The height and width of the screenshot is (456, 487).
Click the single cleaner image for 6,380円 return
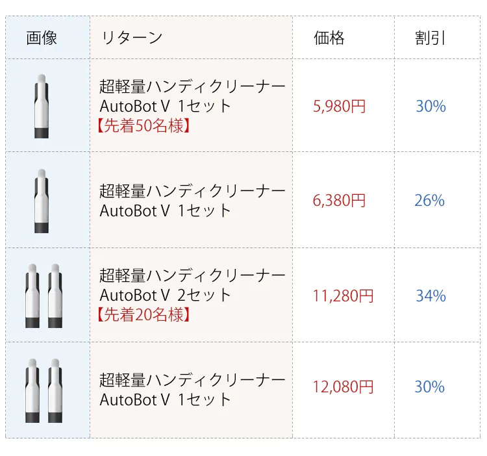(x=42, y=200)
